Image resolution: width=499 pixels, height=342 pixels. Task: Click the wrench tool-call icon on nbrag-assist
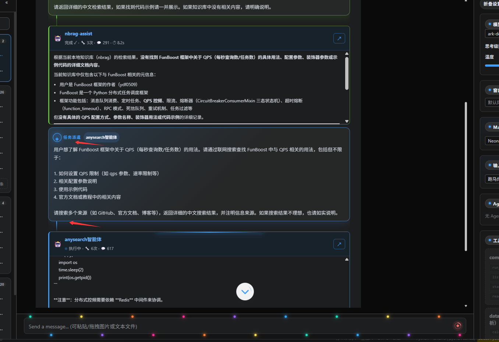[x=83, y=43]
